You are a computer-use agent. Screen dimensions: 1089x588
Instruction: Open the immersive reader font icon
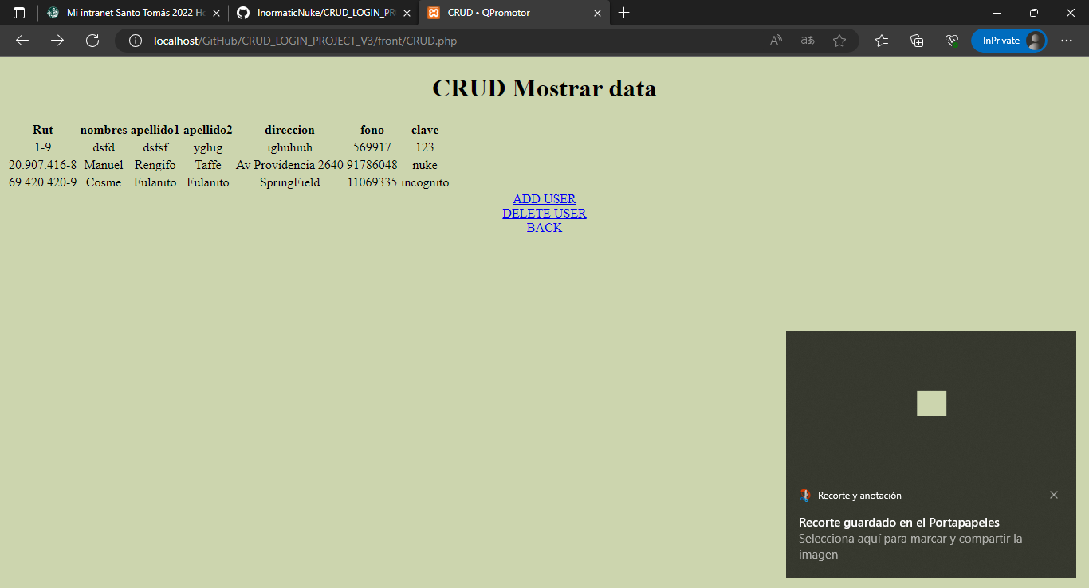pyautogui.click(x=808, y=41)
